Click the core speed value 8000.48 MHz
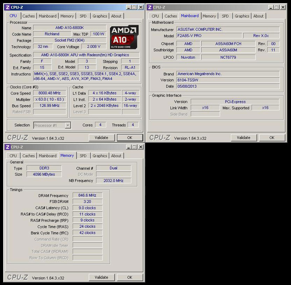The height and width of the screenshot is (285, 291). [50, 93]
